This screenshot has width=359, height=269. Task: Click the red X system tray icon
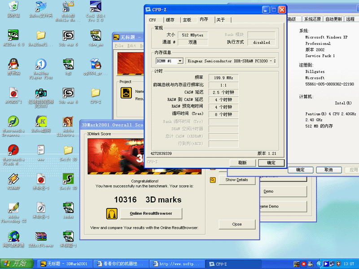(304, 264)
